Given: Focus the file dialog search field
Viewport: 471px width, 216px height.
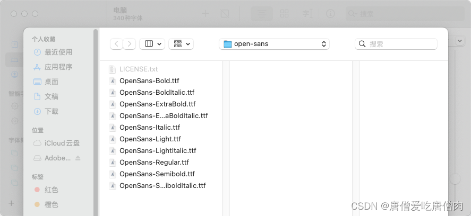Looking at the screenshot, I should click(x=396, y=44).
